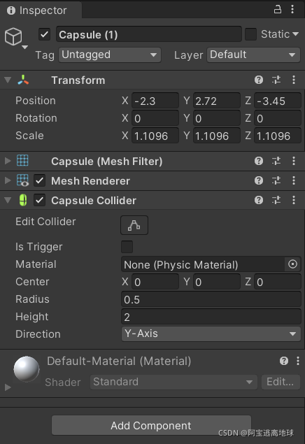Toggle the Capsule (1) active checkbox
Screen dimensions: 305x444
(44, 34)
